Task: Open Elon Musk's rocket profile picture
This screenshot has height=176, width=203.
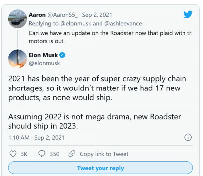Action: pos(17,59)
